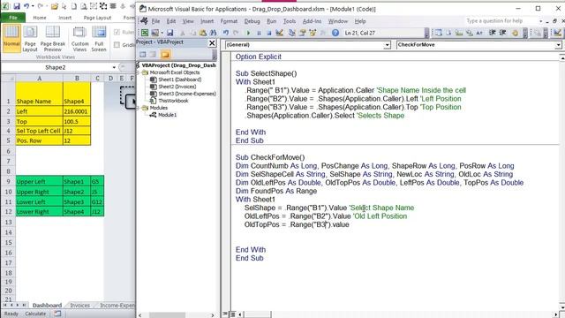Select Sheet1 (Dashboard) in project tree
565x318 pixels.
[179, 79]
